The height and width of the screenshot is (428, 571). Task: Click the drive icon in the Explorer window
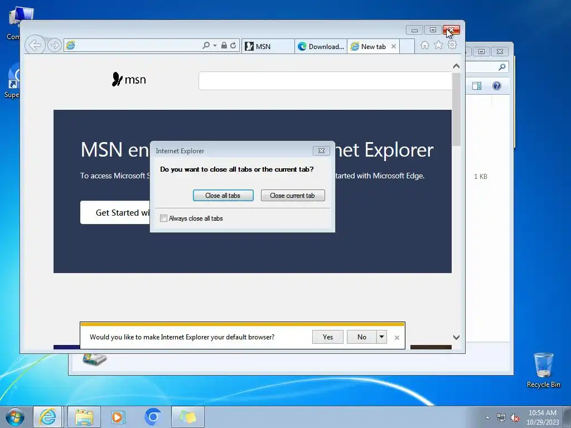[x=94, y=359]
